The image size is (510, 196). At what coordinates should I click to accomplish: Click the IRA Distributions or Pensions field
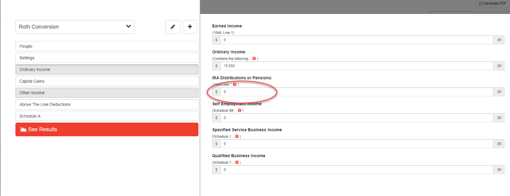pyautogui.click(x=357, y=92)
